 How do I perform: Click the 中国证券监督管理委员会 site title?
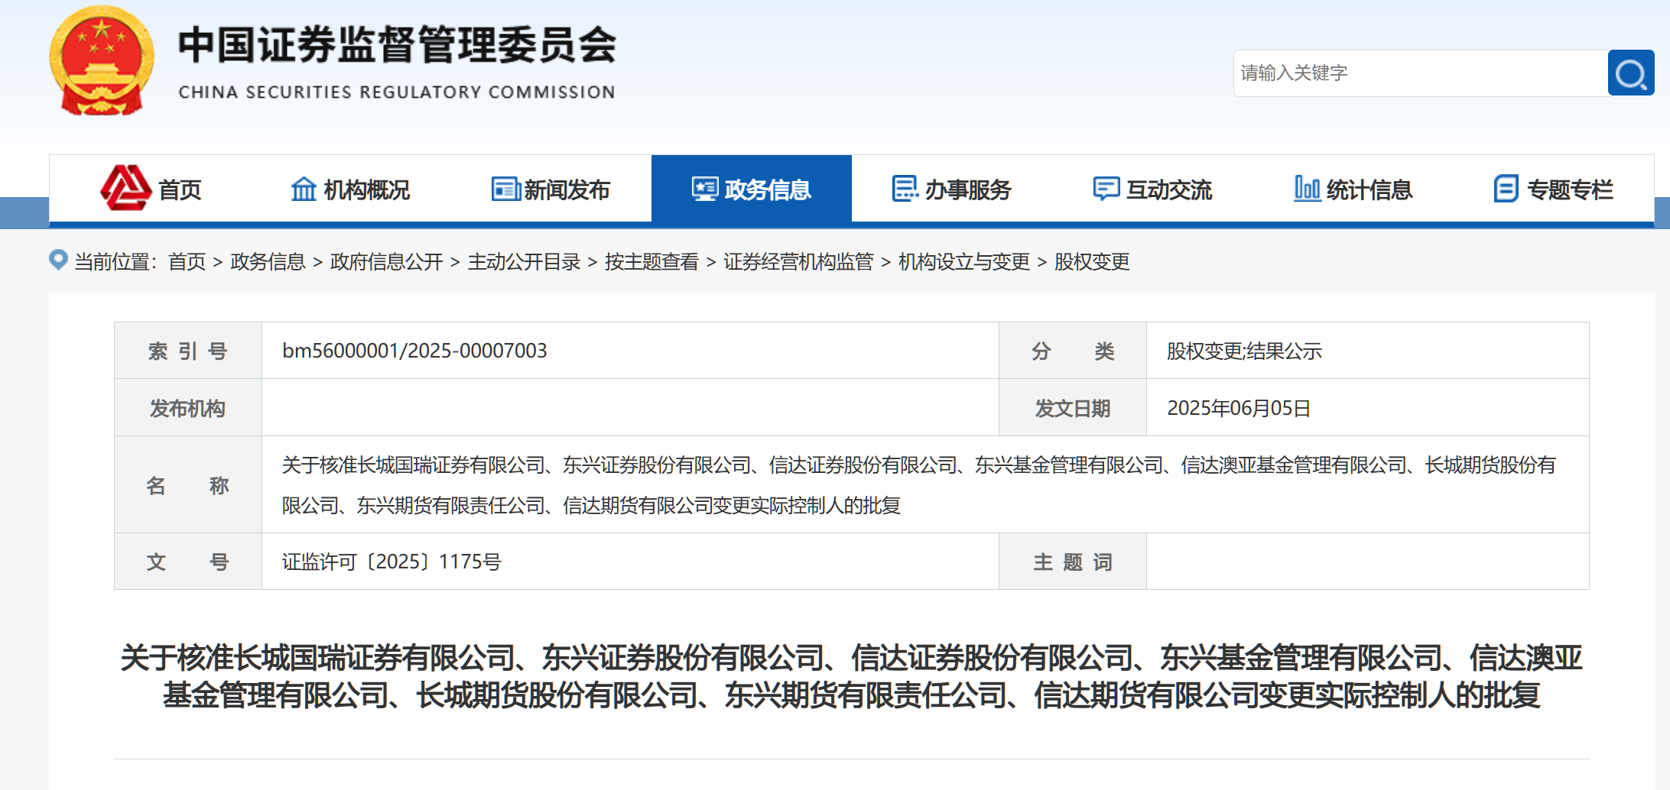(x=397, y=44)
